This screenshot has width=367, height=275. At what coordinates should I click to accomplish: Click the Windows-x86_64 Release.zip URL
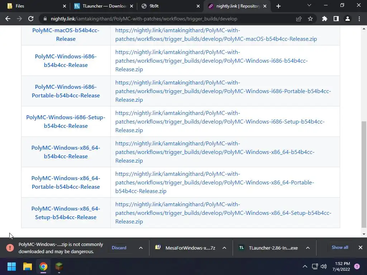coord(215,152)
